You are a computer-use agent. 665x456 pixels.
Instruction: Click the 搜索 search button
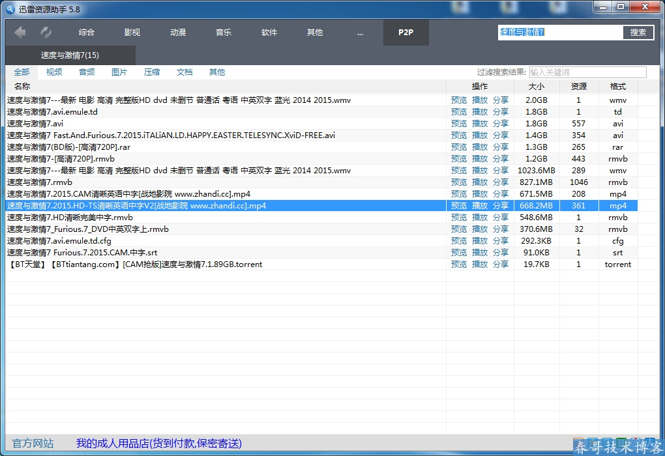[x=638, y=32]
